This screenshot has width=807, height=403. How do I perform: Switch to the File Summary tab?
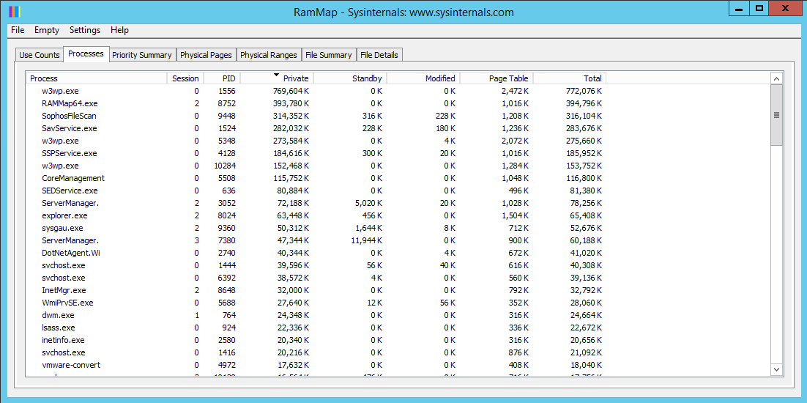[x=328, y=55]
